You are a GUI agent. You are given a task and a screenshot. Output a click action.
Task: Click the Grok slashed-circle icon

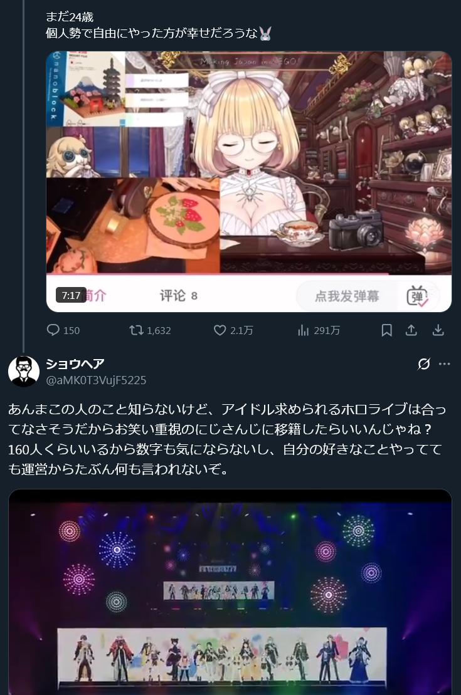(x=424, y=364)
